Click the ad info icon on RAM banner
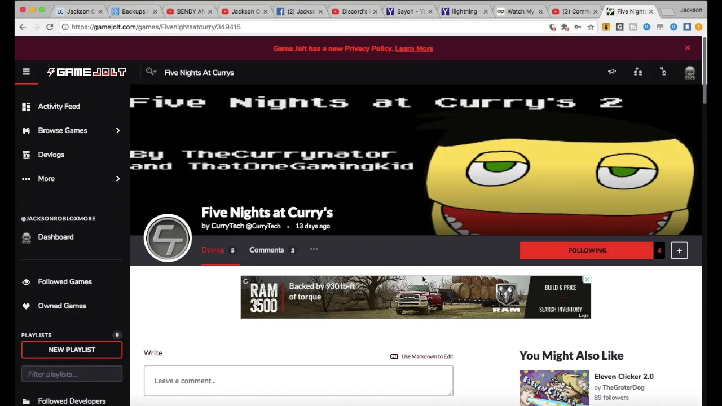Viewport: 722px width, 406px height. [x=245, y=280]
